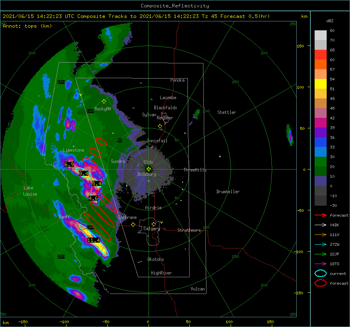The image size is (350, 327).
Task: Click the yellow diamond marker near RockyMH
Action: tap(104, 101)
